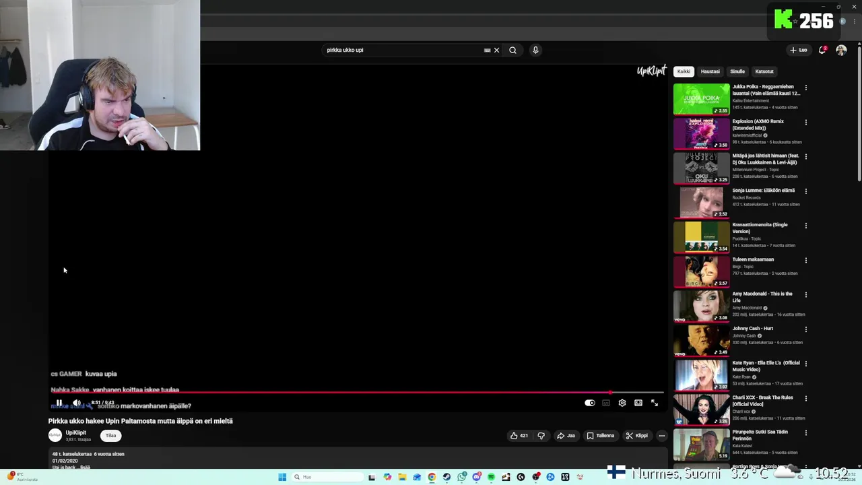The image size is (862, 485).
Task: Open options menu for Sonja Lumme video
Action: (x=805, y=191)
